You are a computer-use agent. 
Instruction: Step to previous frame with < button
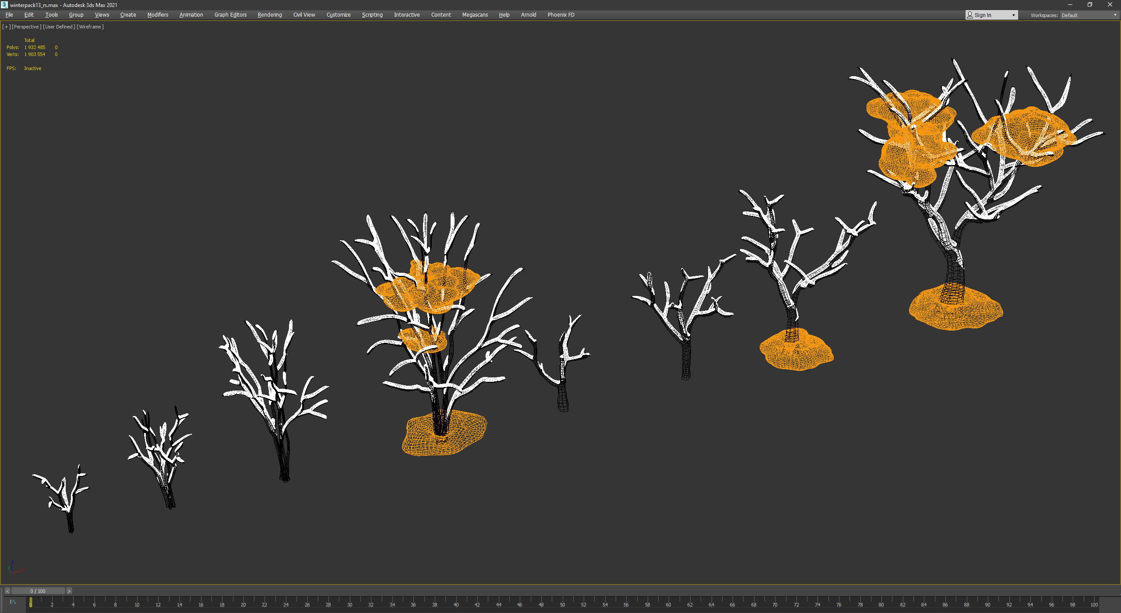pyautogui.click(x=7, y=591)
